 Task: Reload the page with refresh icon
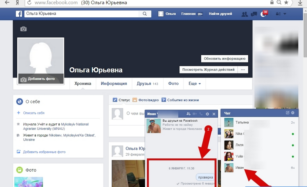click(x=30, y=3)
